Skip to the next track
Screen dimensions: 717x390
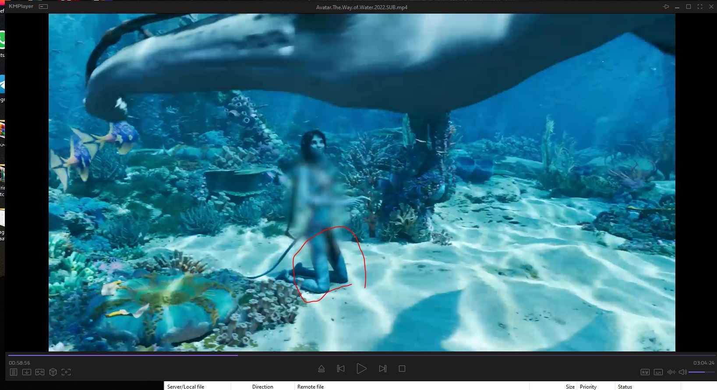(382, 369)
